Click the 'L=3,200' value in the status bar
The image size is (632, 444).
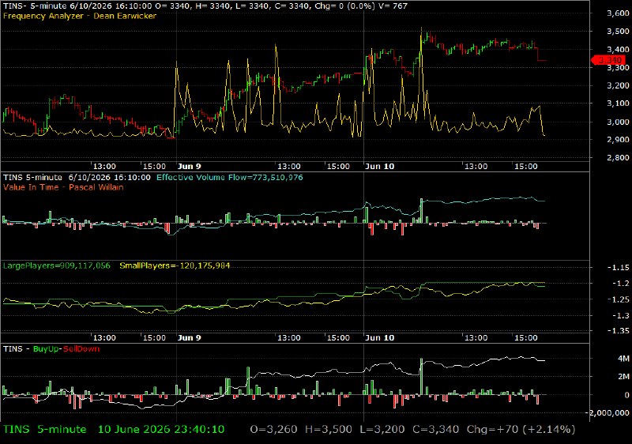[382, 429]
